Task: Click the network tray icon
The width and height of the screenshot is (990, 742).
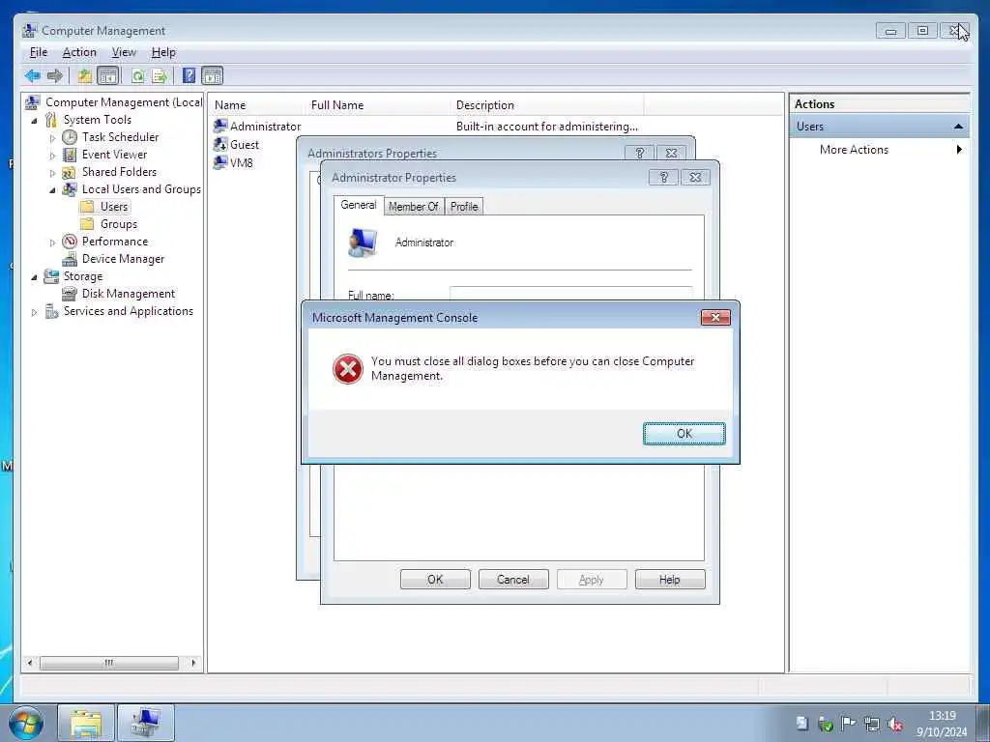Action: click(x=872, y=725)
